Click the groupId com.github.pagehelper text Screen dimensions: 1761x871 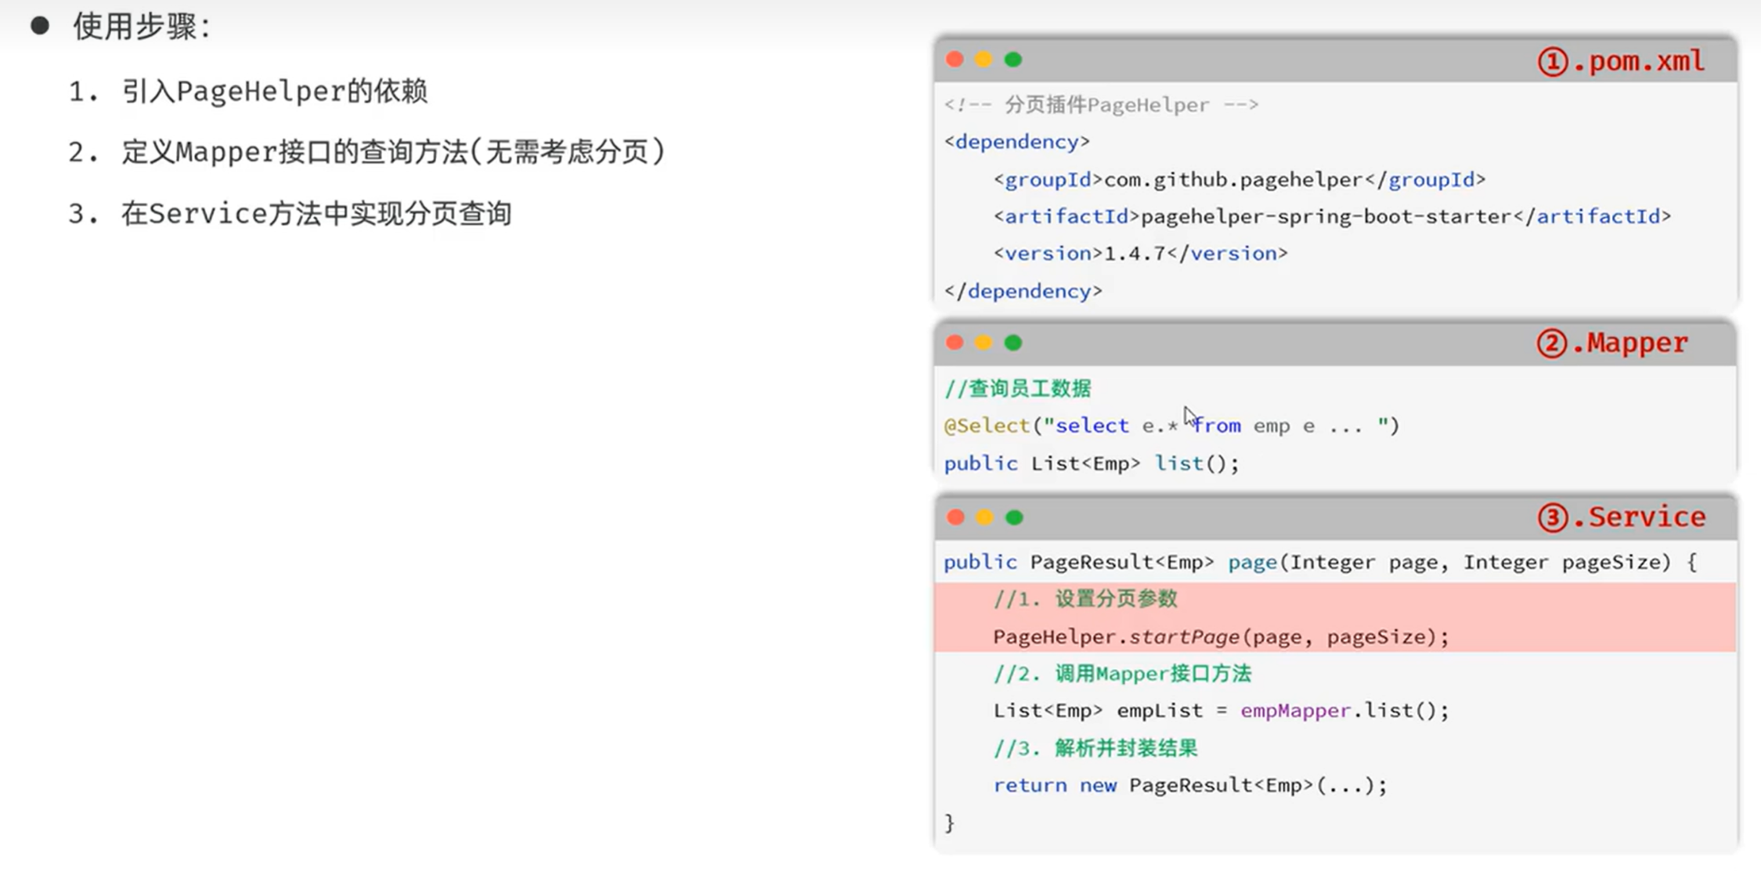[1239, 180]
